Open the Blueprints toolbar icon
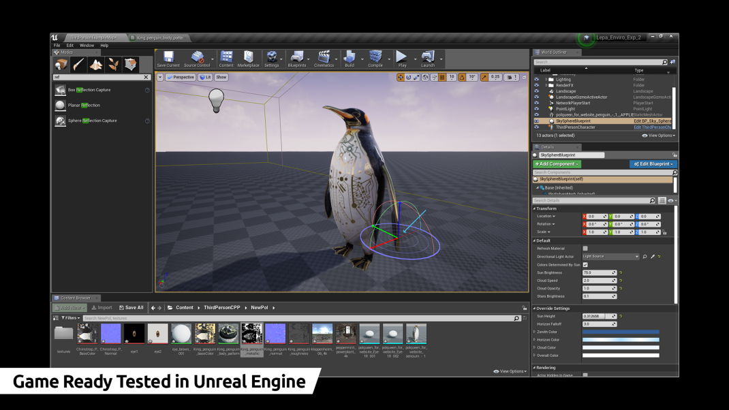The width and height of the screenshot is (729, 410). 296,59
